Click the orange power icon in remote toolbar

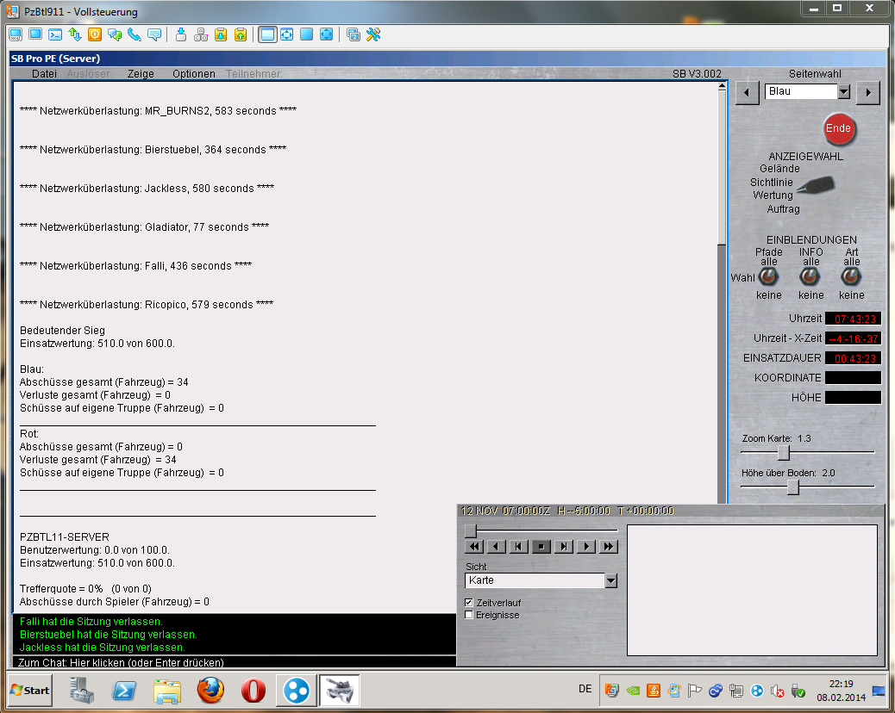click(x=95, y=34)
